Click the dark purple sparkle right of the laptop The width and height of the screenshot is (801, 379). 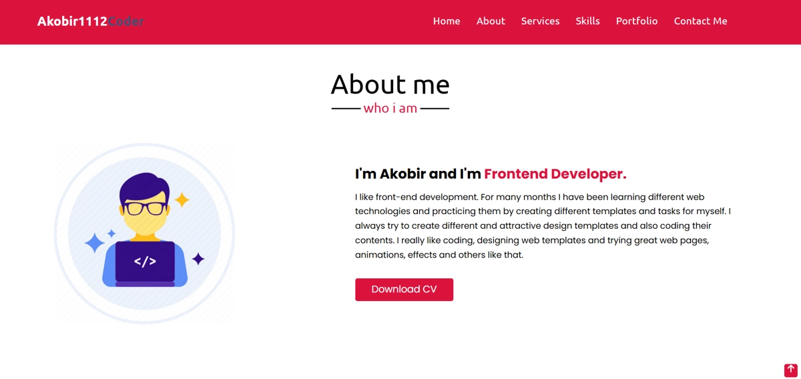pyautogui.click(x=198, y=258)
